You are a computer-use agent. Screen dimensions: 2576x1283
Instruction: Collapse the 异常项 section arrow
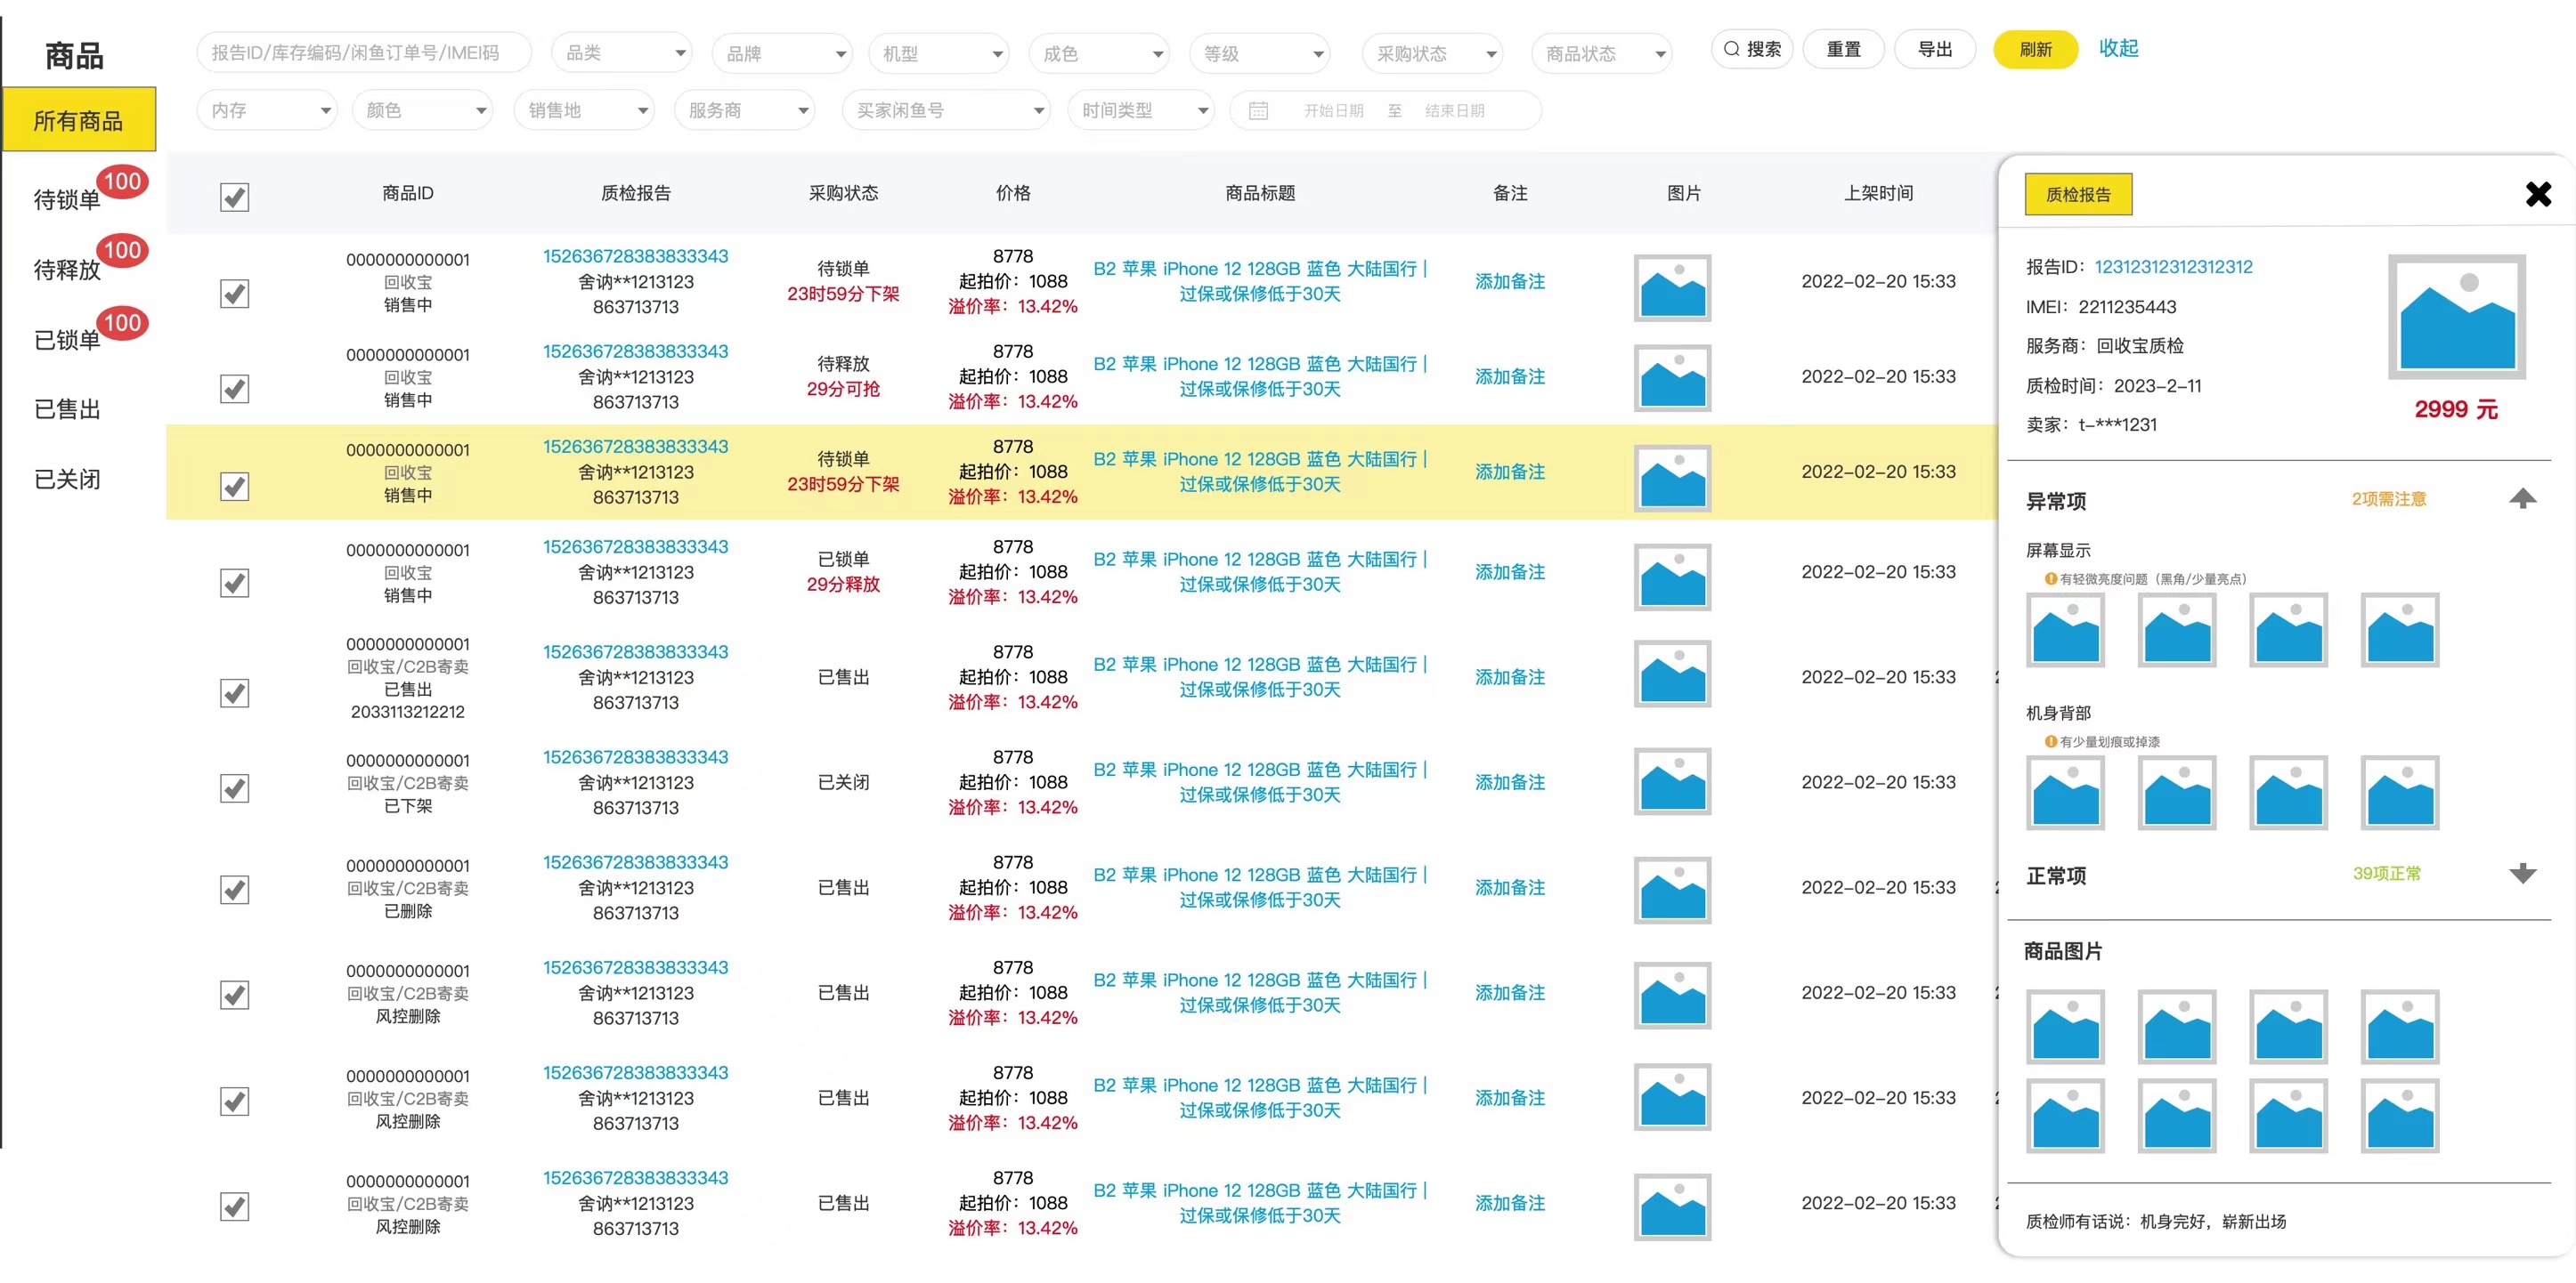[2522, 497]
